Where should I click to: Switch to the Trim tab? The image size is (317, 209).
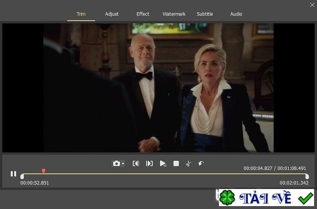[81, 14]
